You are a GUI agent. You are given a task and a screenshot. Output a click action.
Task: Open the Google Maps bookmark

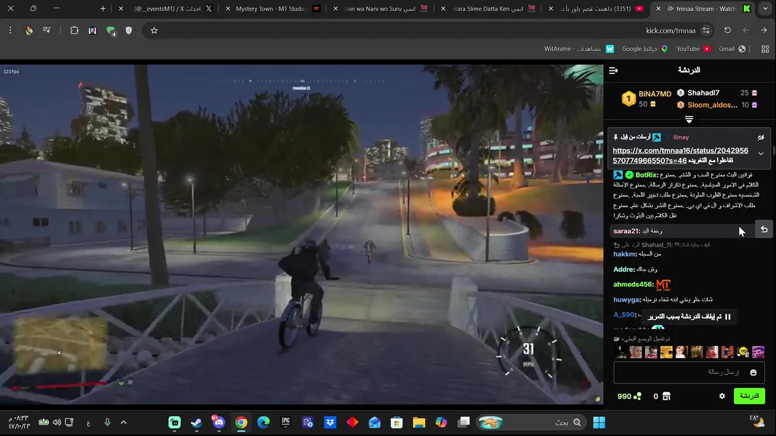click(x=644, y=48)
